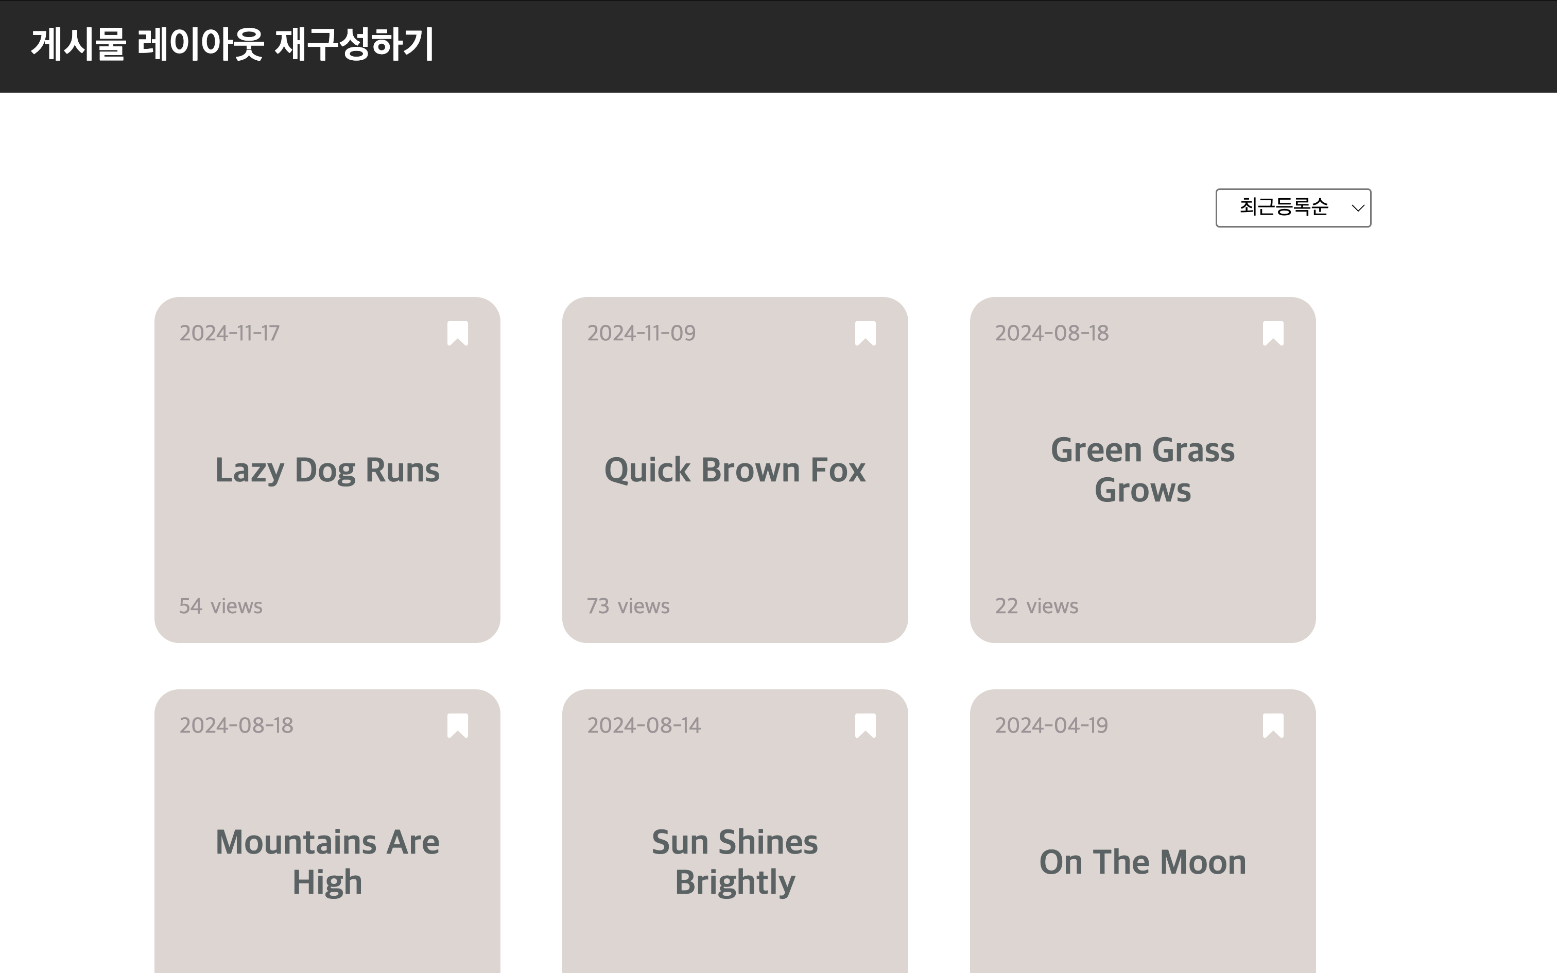The image size is (1557, 973).
Task: Open the Mountains Are High card
Action: tap(327, 862)
